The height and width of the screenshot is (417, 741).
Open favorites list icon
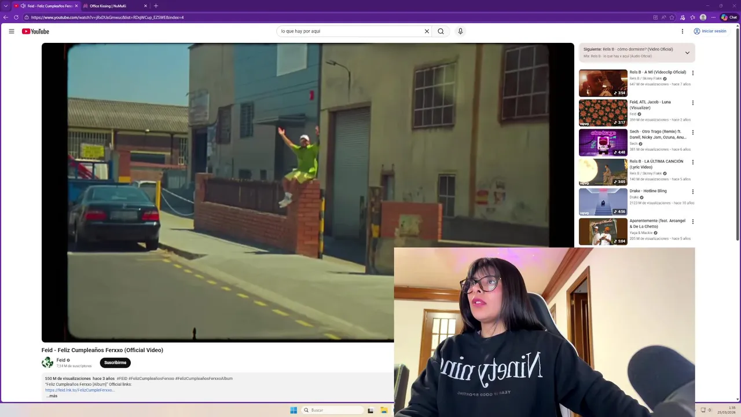click(693, 17)
